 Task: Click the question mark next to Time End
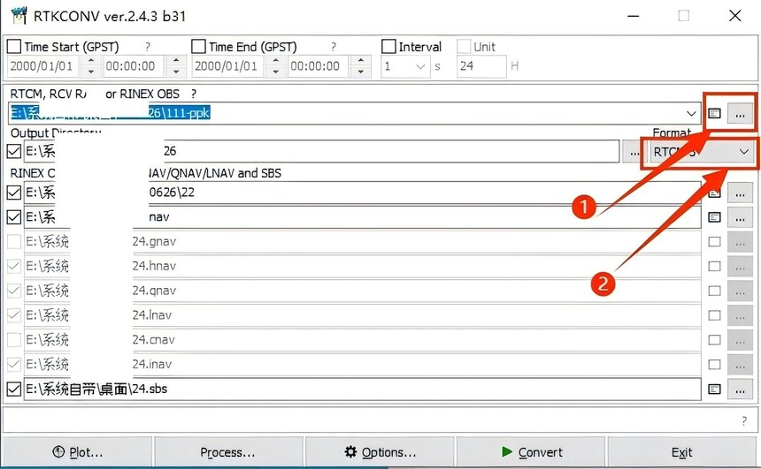[x=333, y=47]
